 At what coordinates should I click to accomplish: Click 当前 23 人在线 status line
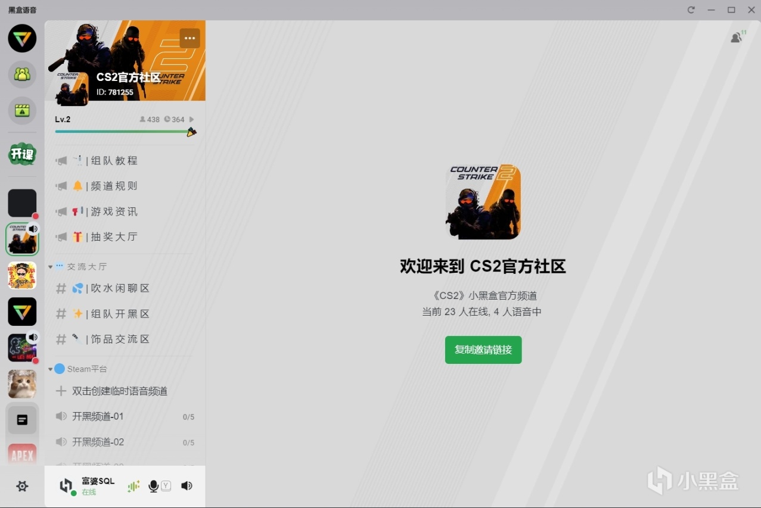482,311
